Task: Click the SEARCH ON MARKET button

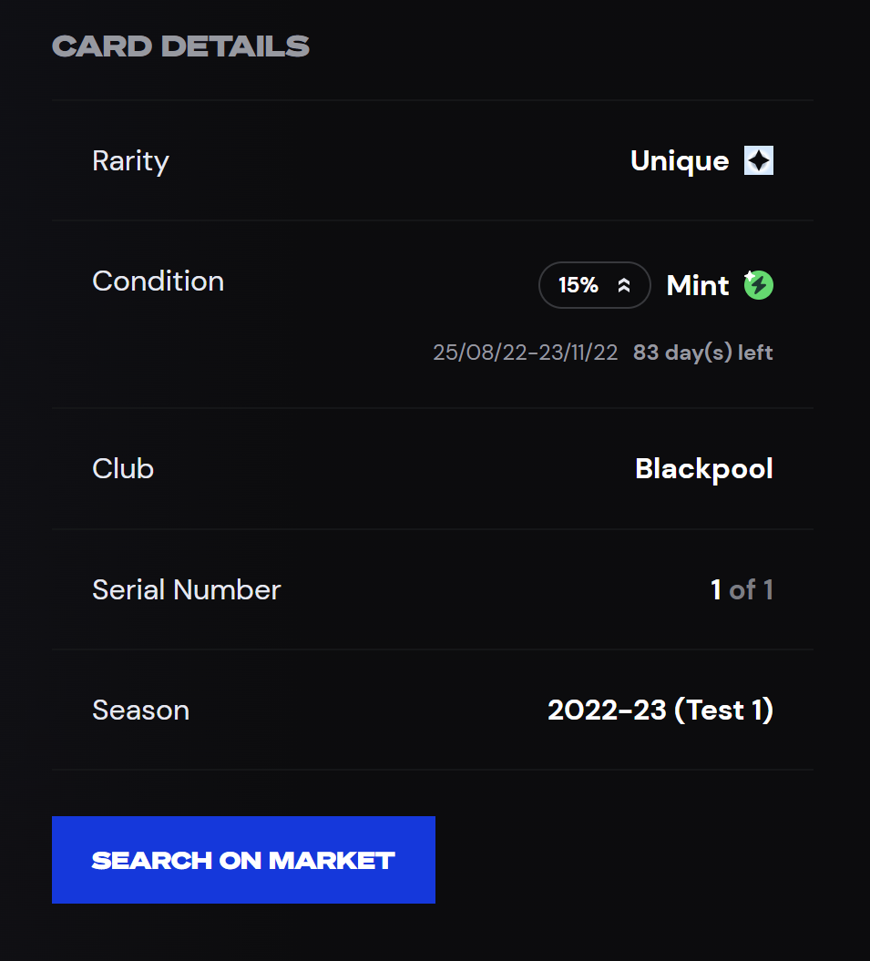Action: tap(243, 860)
